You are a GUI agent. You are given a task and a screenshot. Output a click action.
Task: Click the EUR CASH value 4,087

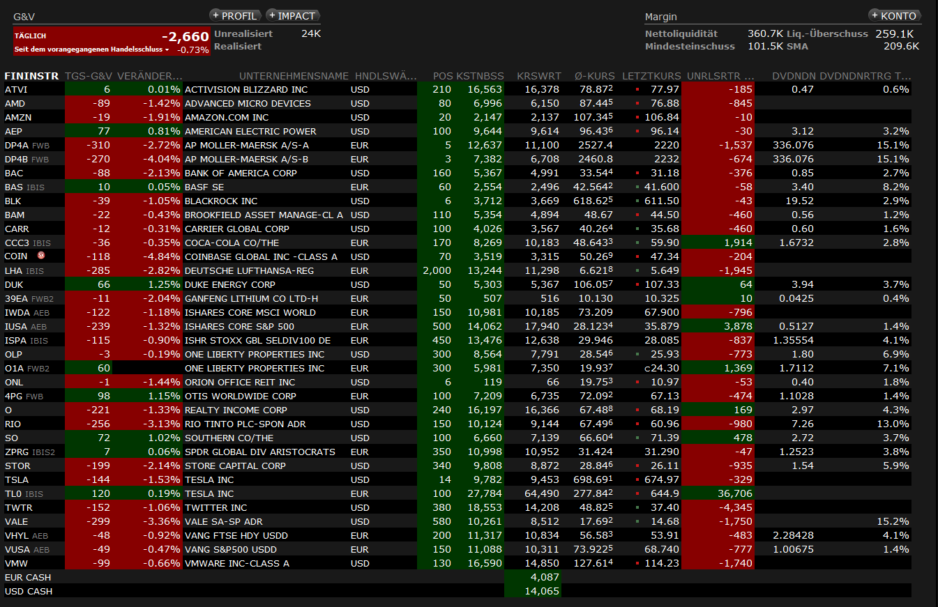[544, 577]
